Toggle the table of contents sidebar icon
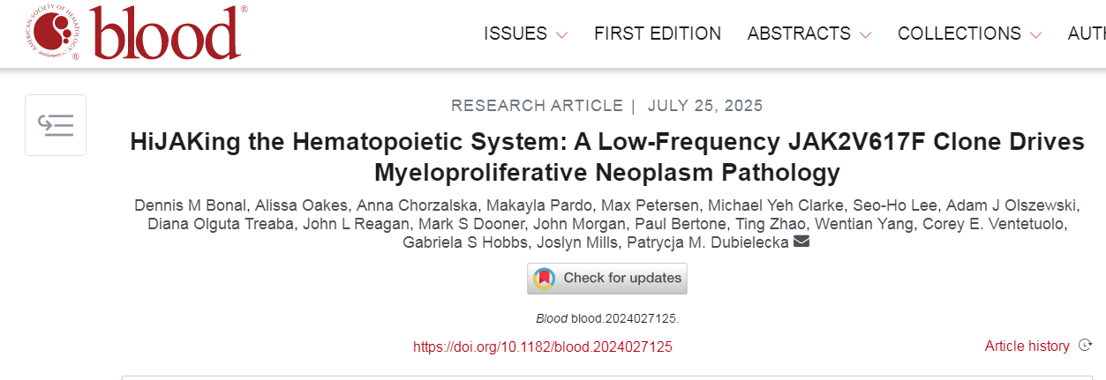This screenshot has height=380, width=1106. pyautogui.click(x=56, y=125)
